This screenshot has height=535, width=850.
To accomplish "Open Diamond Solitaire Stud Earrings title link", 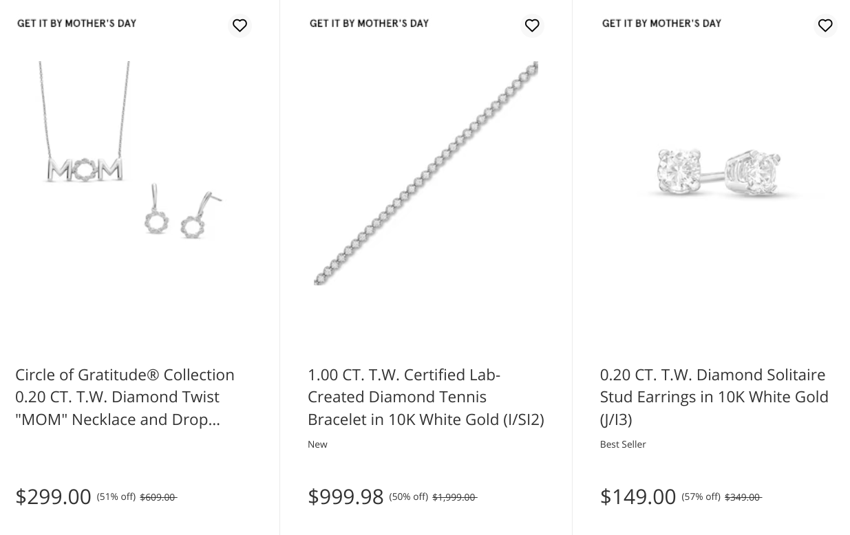I will tap(714, 397).
